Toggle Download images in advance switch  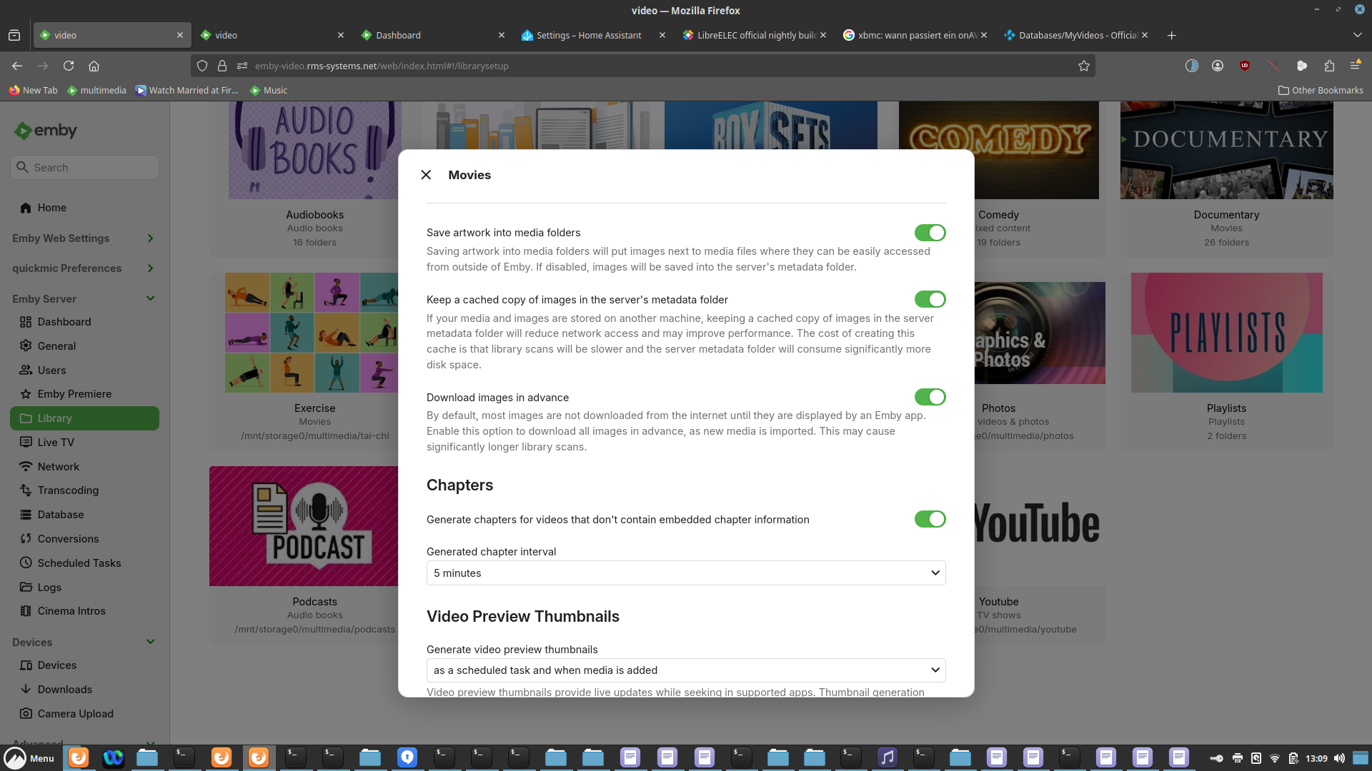[930, 397]
